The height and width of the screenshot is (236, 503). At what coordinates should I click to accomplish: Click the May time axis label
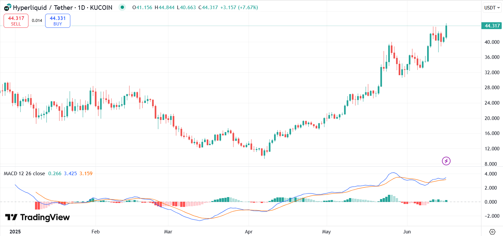pyautogui.click(x=327, y=232)
